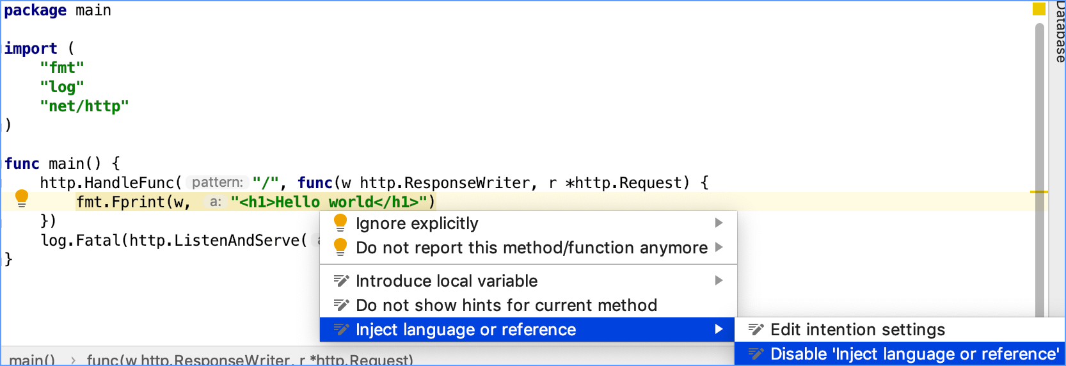Click bulb icon beside Do not report

coord(340,247)
